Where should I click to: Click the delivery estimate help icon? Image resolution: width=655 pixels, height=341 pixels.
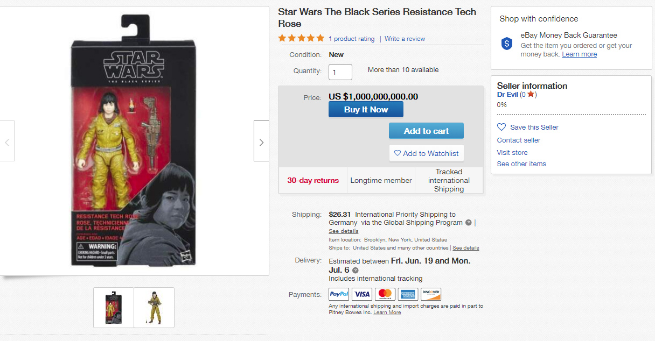(x=356, y=270)
